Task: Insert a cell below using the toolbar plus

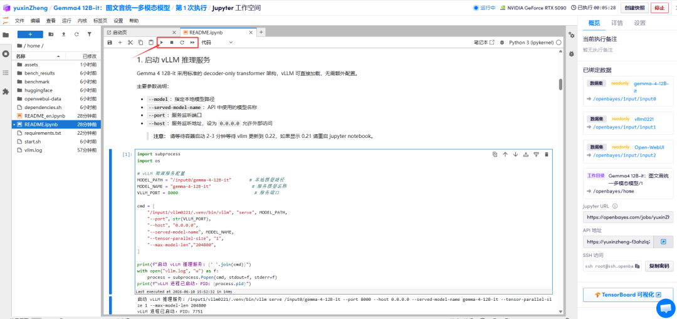Action: point(120,42)
